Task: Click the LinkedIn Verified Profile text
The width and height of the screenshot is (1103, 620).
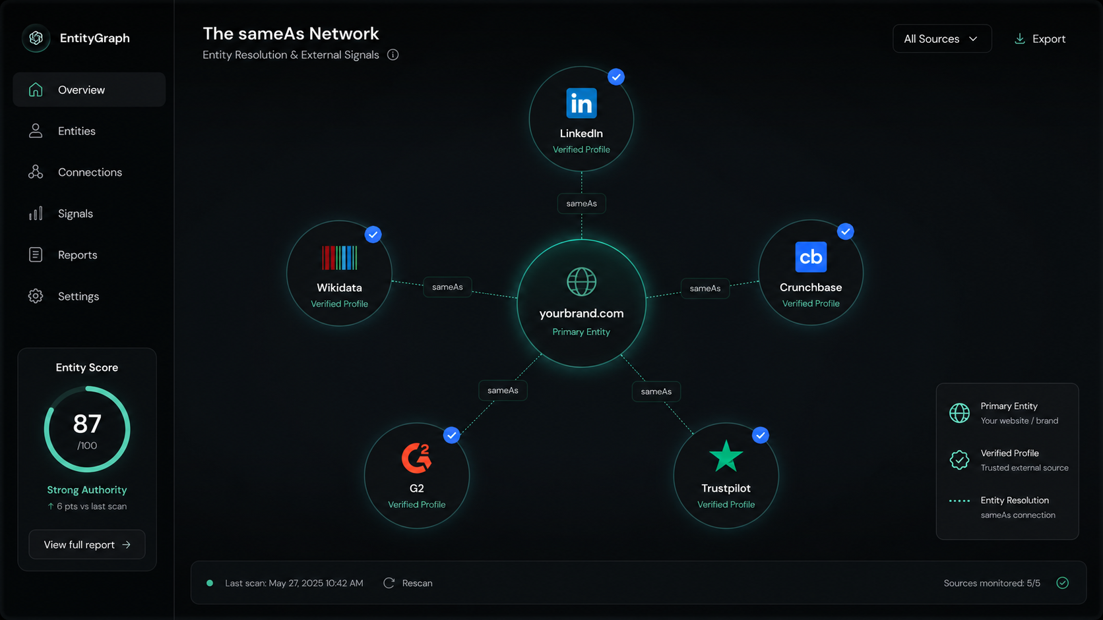Action: pos(581,150)
